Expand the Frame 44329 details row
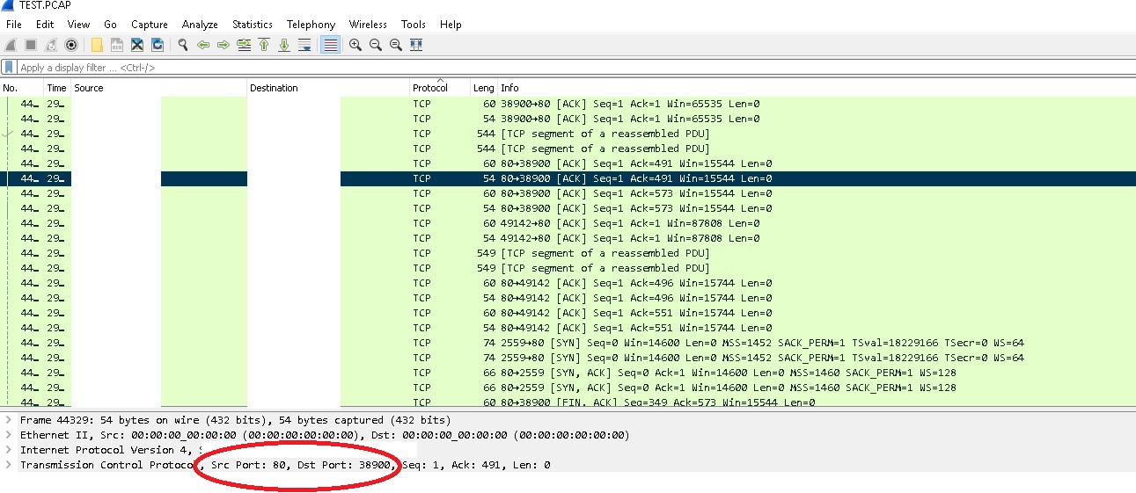1136x493 pixels. [x=9, y=420]
